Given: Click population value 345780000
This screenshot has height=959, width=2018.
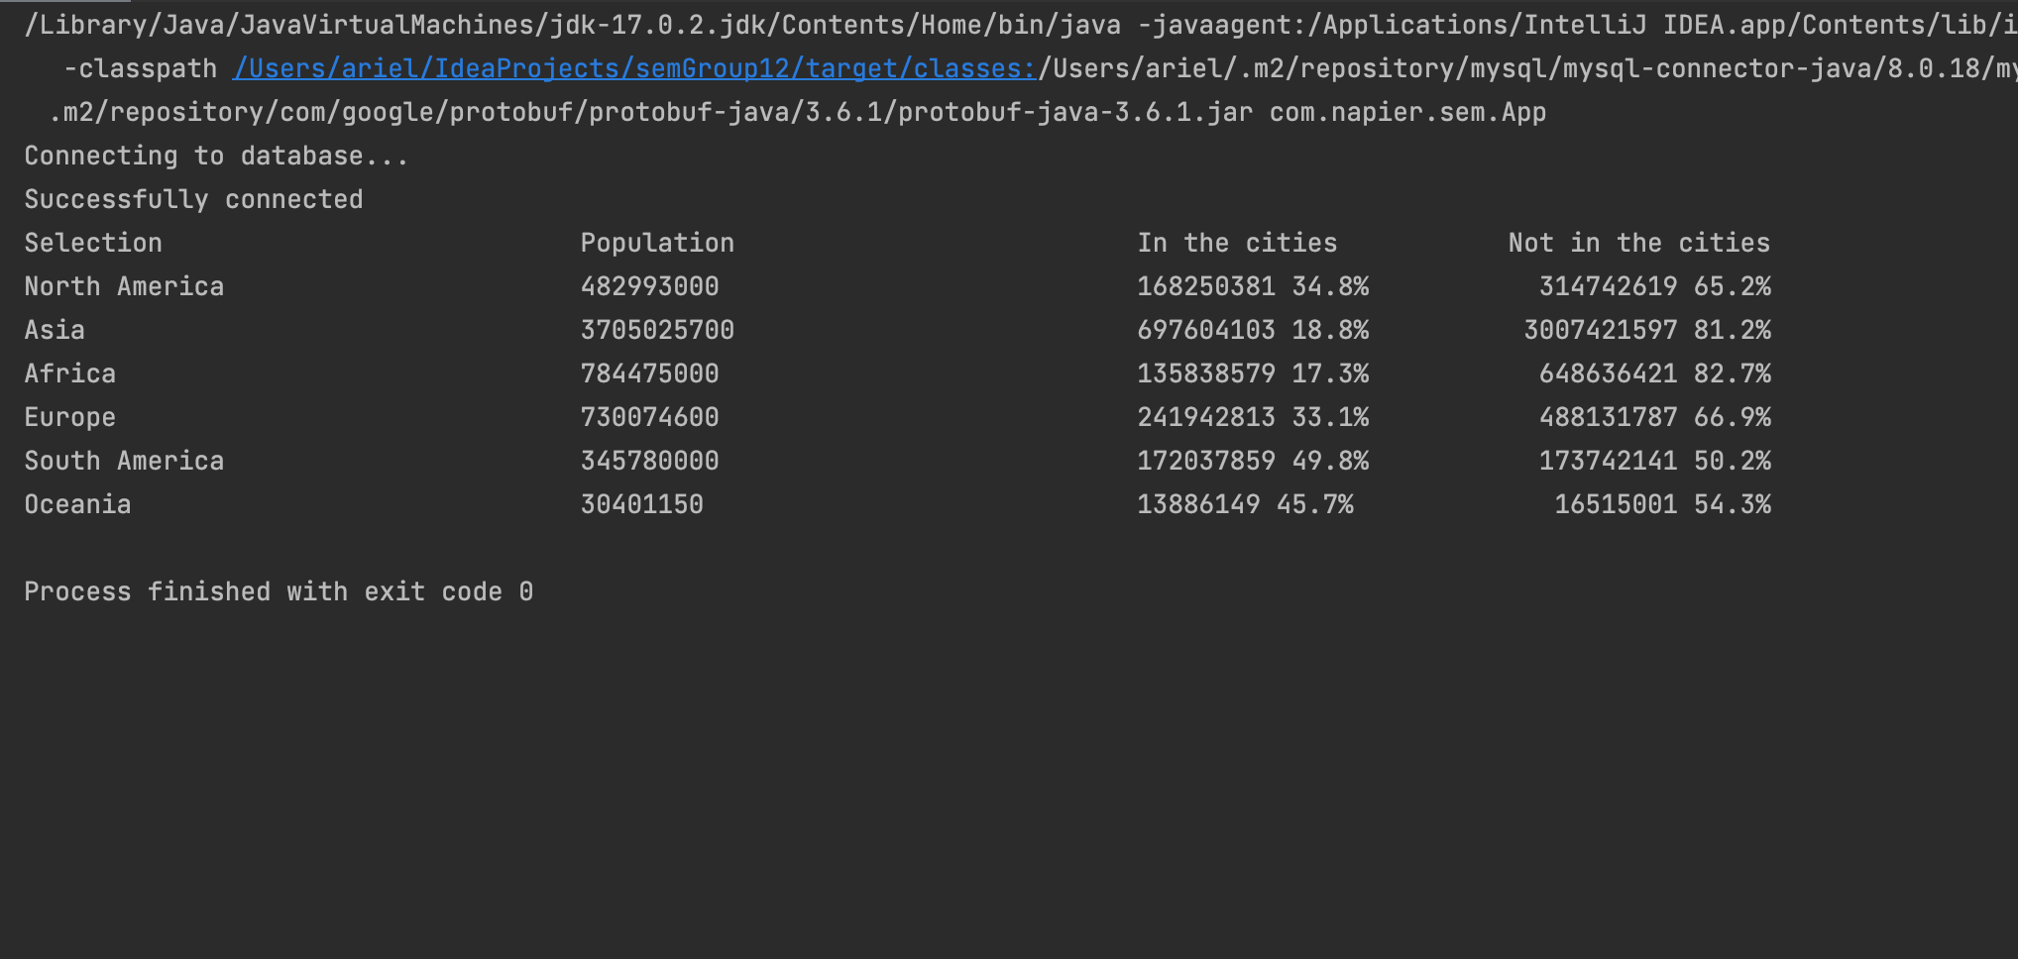Looking at the screenshot, I should coord(649,461).
